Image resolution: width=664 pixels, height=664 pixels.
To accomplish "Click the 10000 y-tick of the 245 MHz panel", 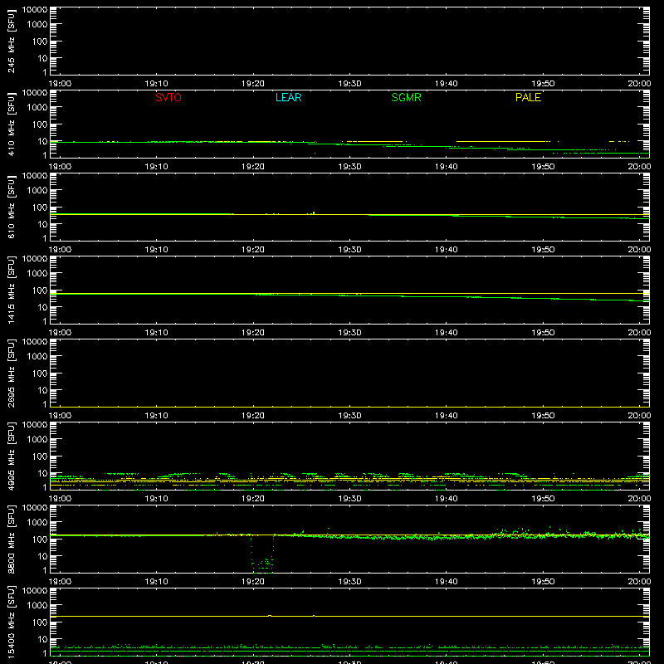I will point(35,10).
